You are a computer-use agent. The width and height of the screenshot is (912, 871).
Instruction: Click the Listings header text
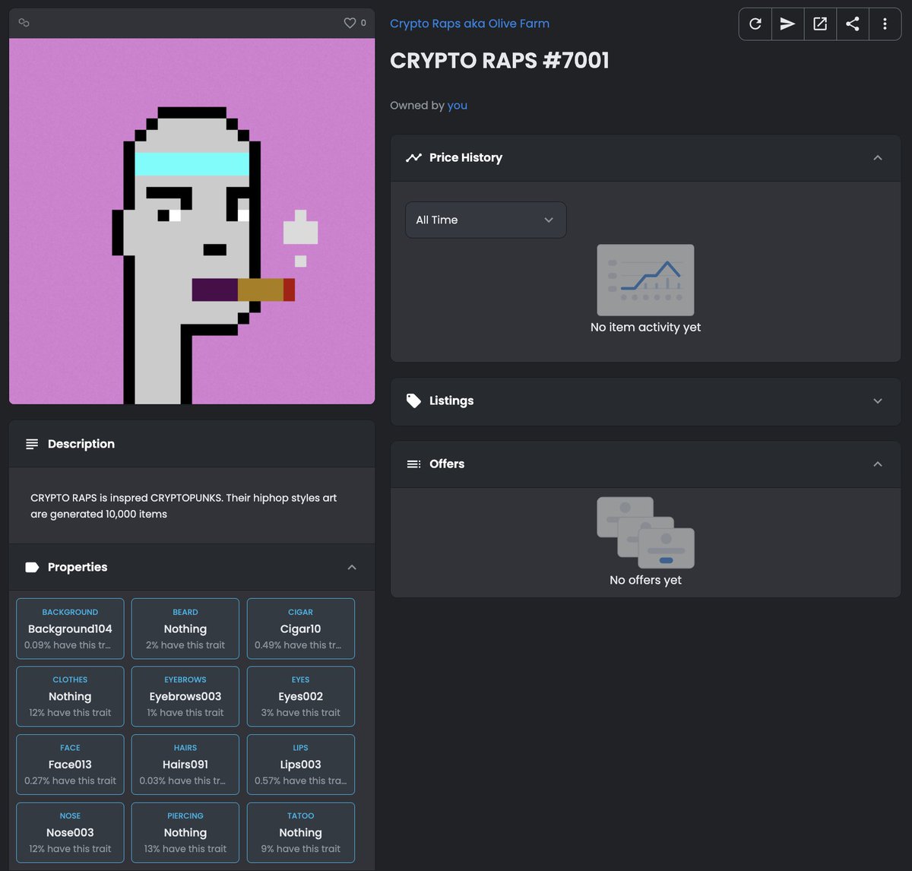point(451,401)
